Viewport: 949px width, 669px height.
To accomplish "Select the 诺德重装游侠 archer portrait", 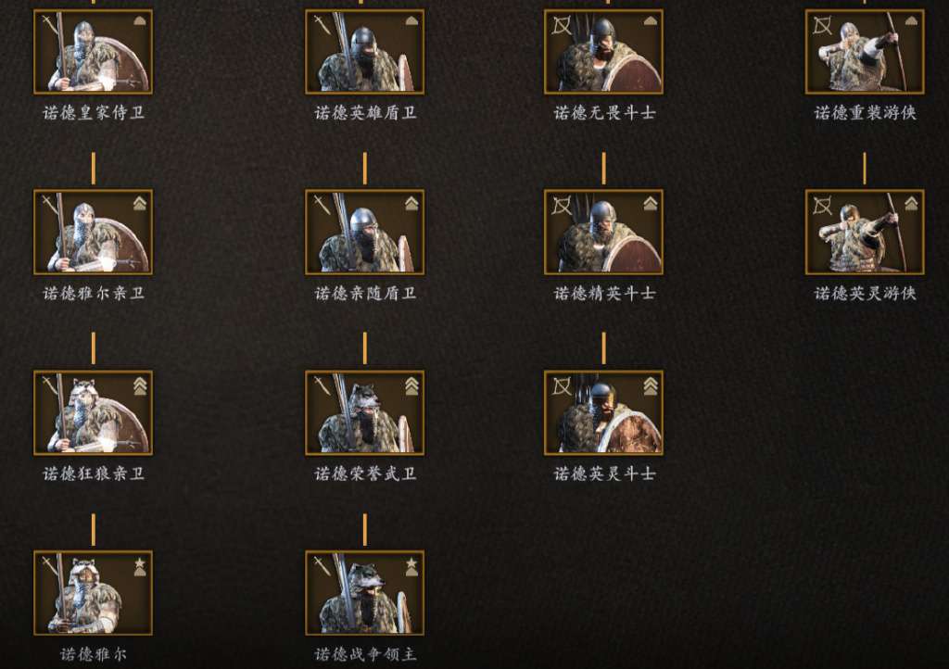I will tap(865, 52).
